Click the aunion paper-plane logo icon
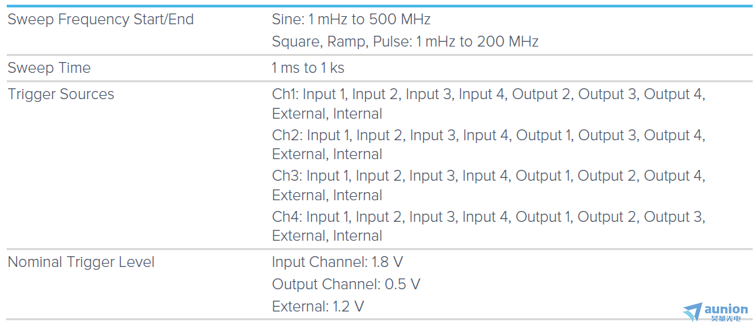Screen dimensions: 756x329 pos(693,311)
